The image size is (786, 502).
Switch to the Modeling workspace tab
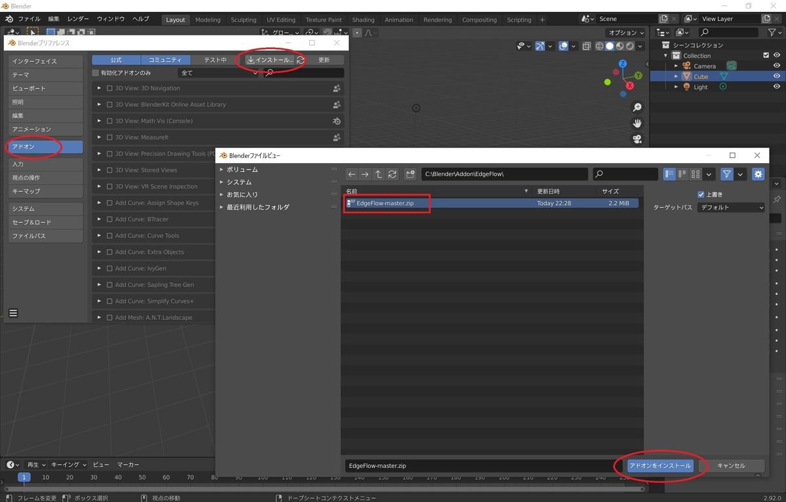pos(208,20)
